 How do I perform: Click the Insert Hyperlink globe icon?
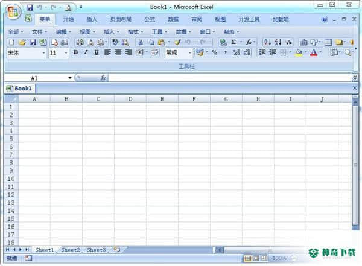click(223, 42)
